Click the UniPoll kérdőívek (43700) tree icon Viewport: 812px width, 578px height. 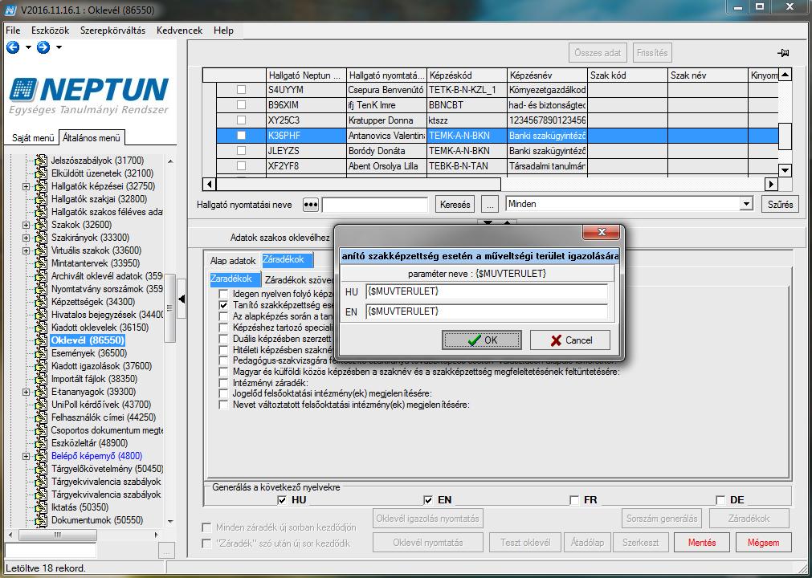click(x=41, y=405)
